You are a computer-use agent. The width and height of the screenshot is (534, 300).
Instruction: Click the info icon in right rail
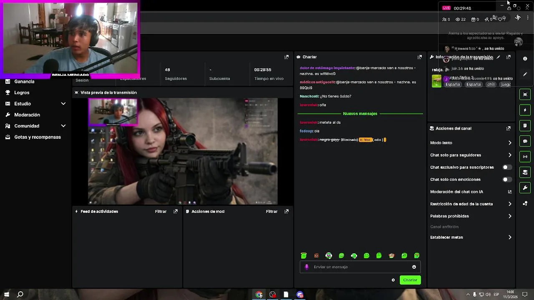[525, 59]
